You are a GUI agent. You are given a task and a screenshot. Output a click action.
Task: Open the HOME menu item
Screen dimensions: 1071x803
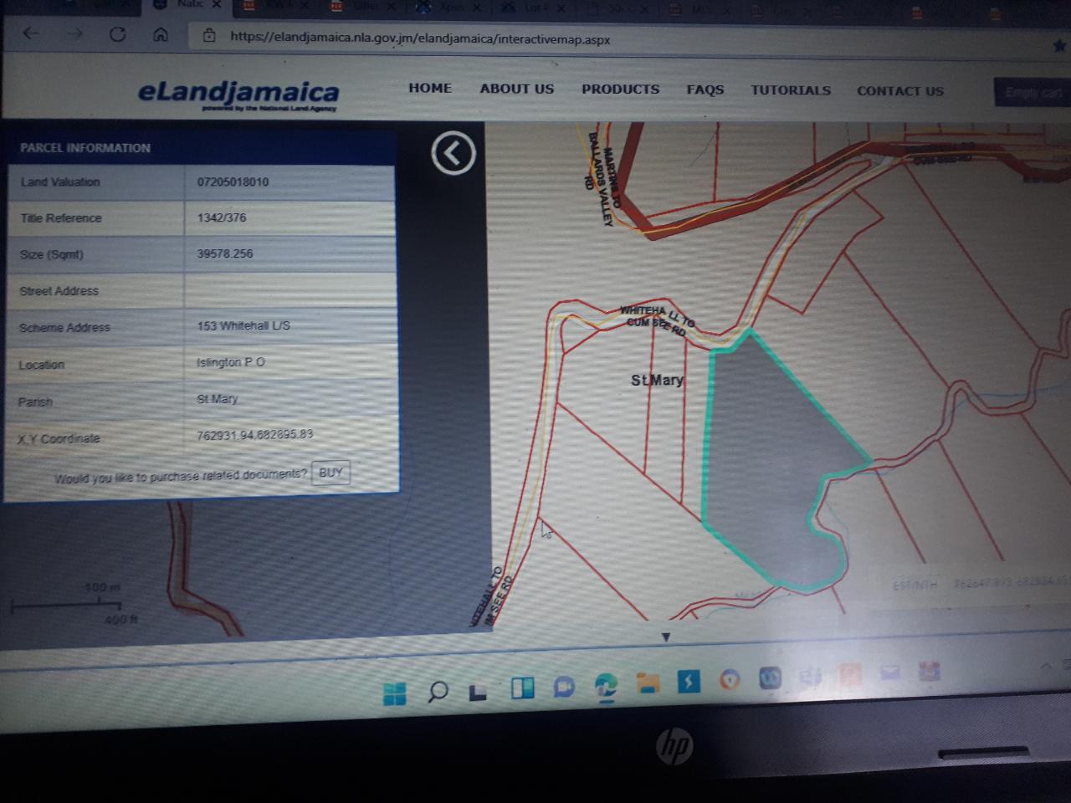[430, 88]
